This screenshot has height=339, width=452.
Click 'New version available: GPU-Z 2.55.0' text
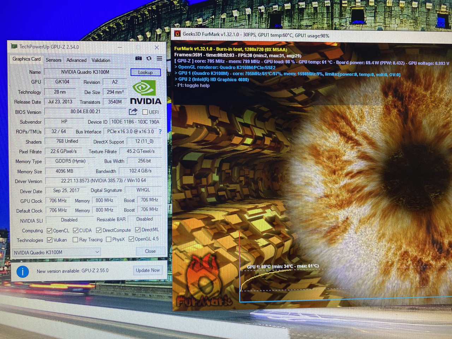pos(72,271)
